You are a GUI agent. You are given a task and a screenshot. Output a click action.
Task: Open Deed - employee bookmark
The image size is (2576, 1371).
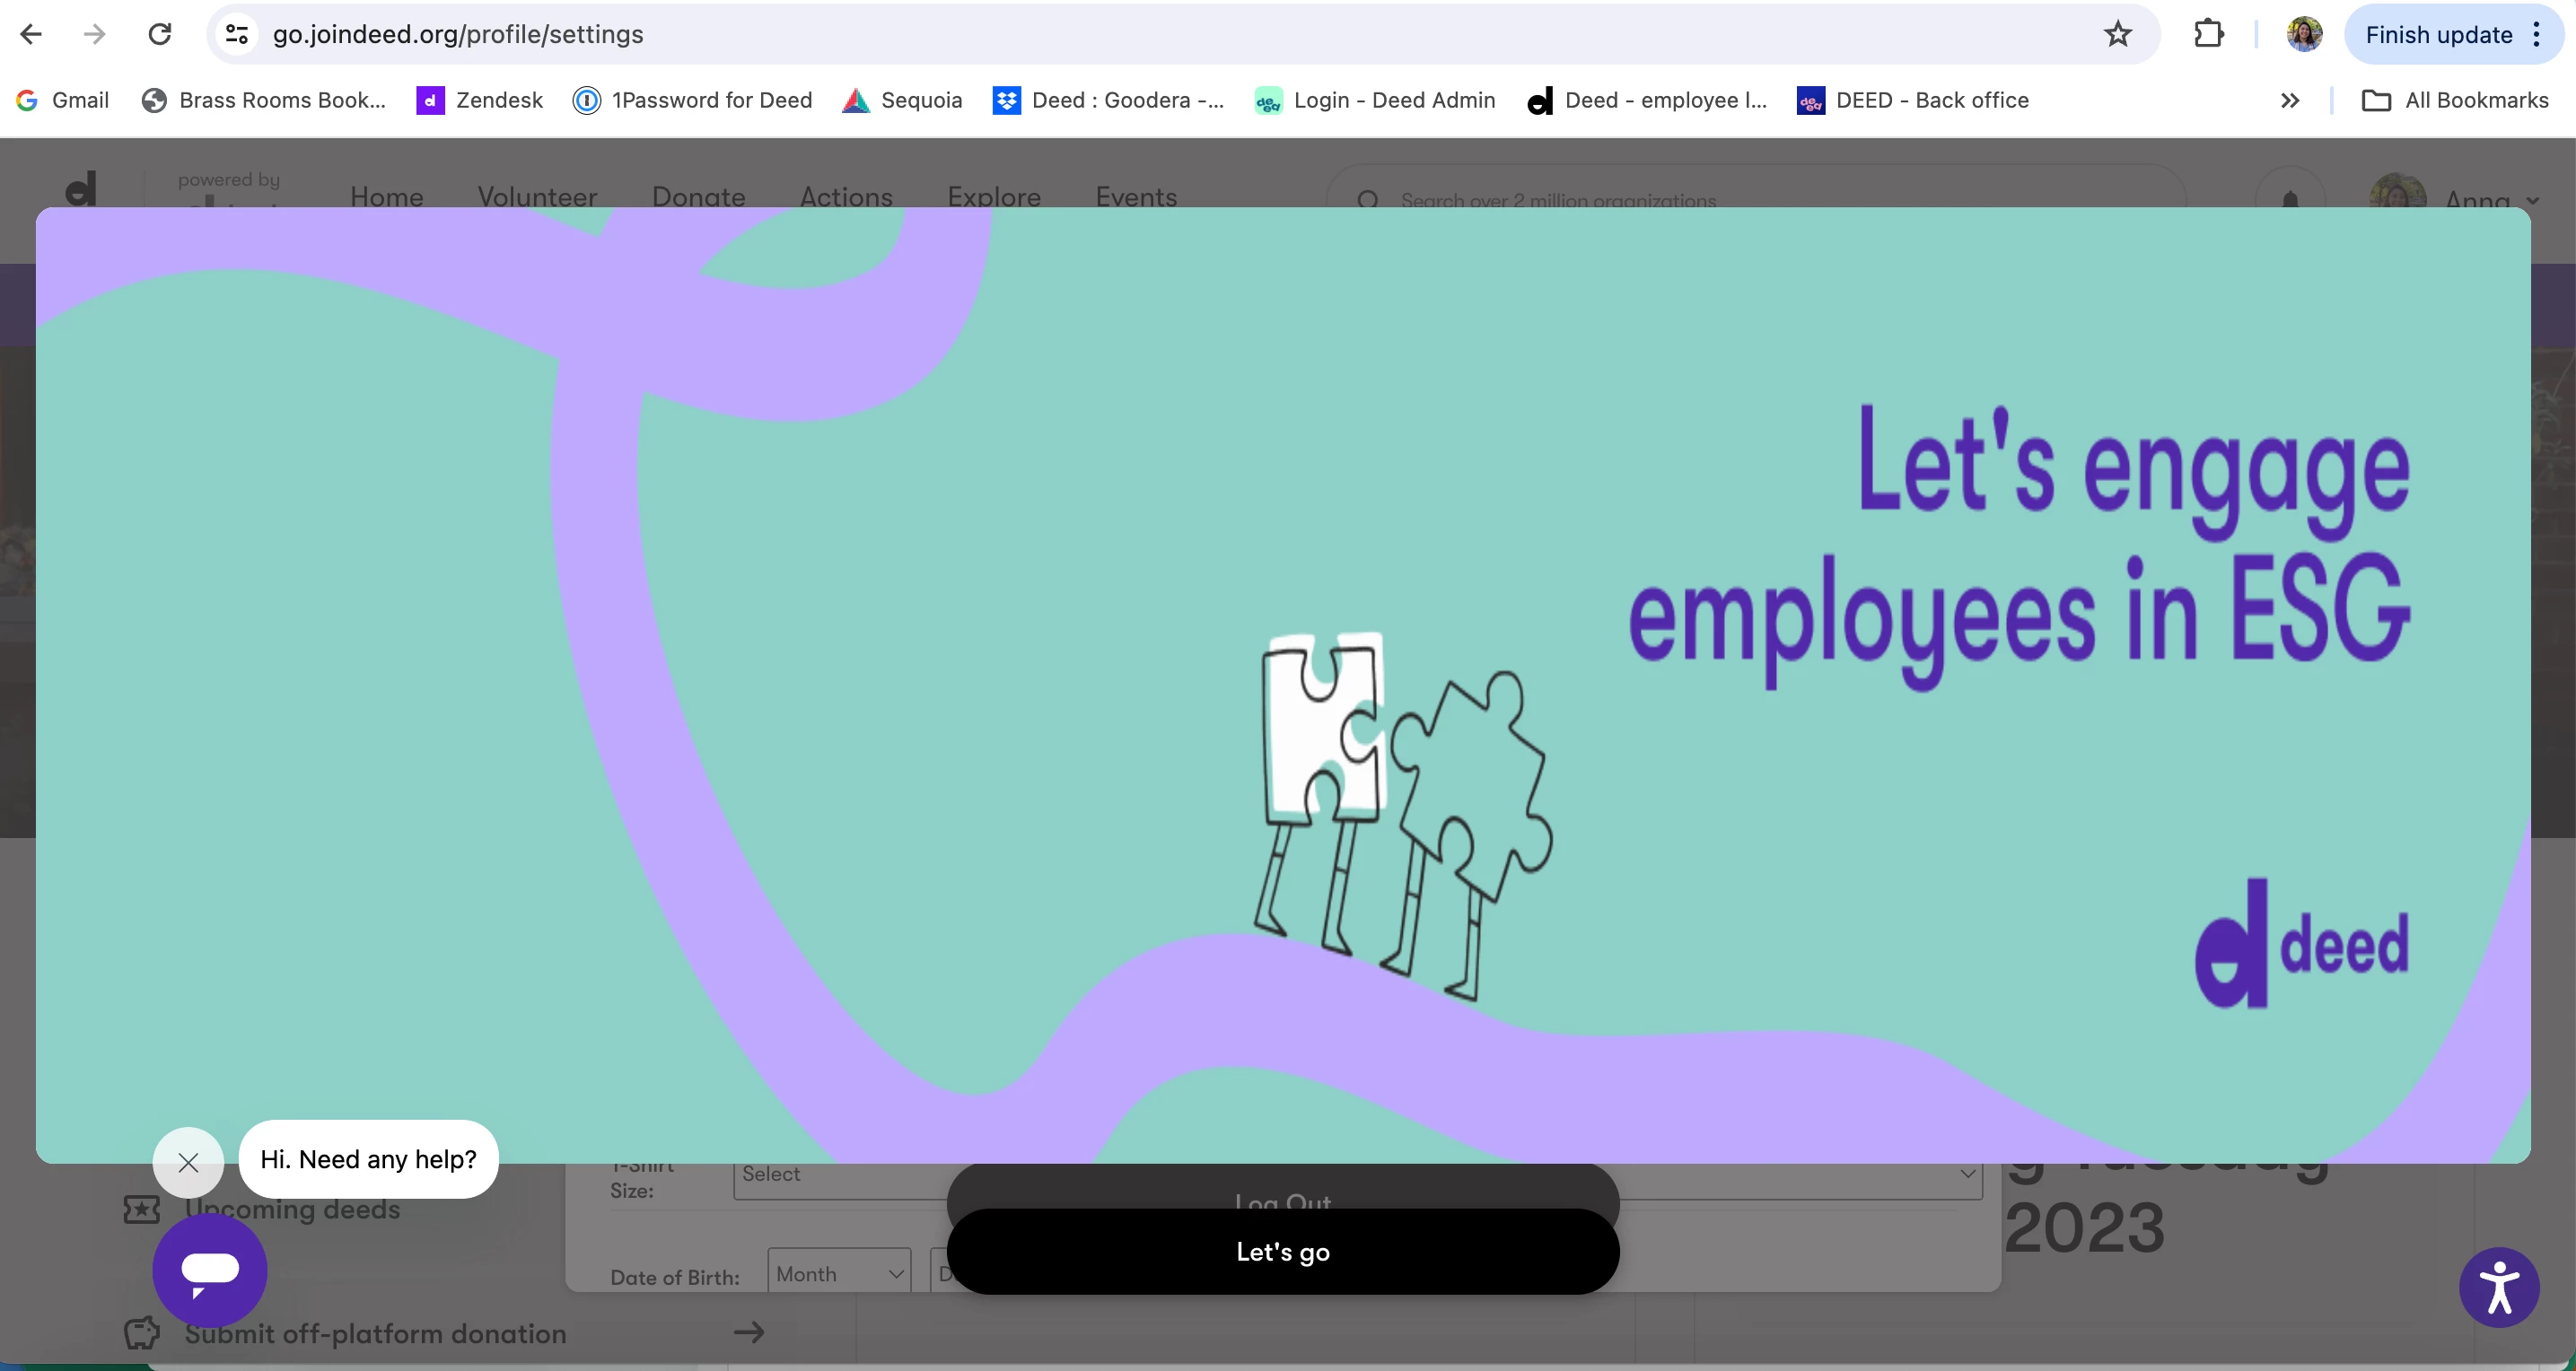[x=1647, y=100]
